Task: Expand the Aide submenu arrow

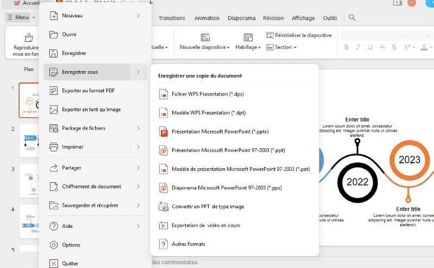Action: click(x=138, y=226)
